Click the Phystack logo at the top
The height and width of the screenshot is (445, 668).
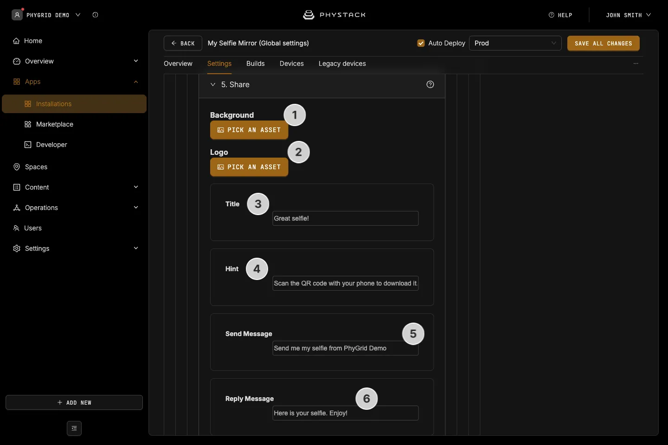pos(334,15)
